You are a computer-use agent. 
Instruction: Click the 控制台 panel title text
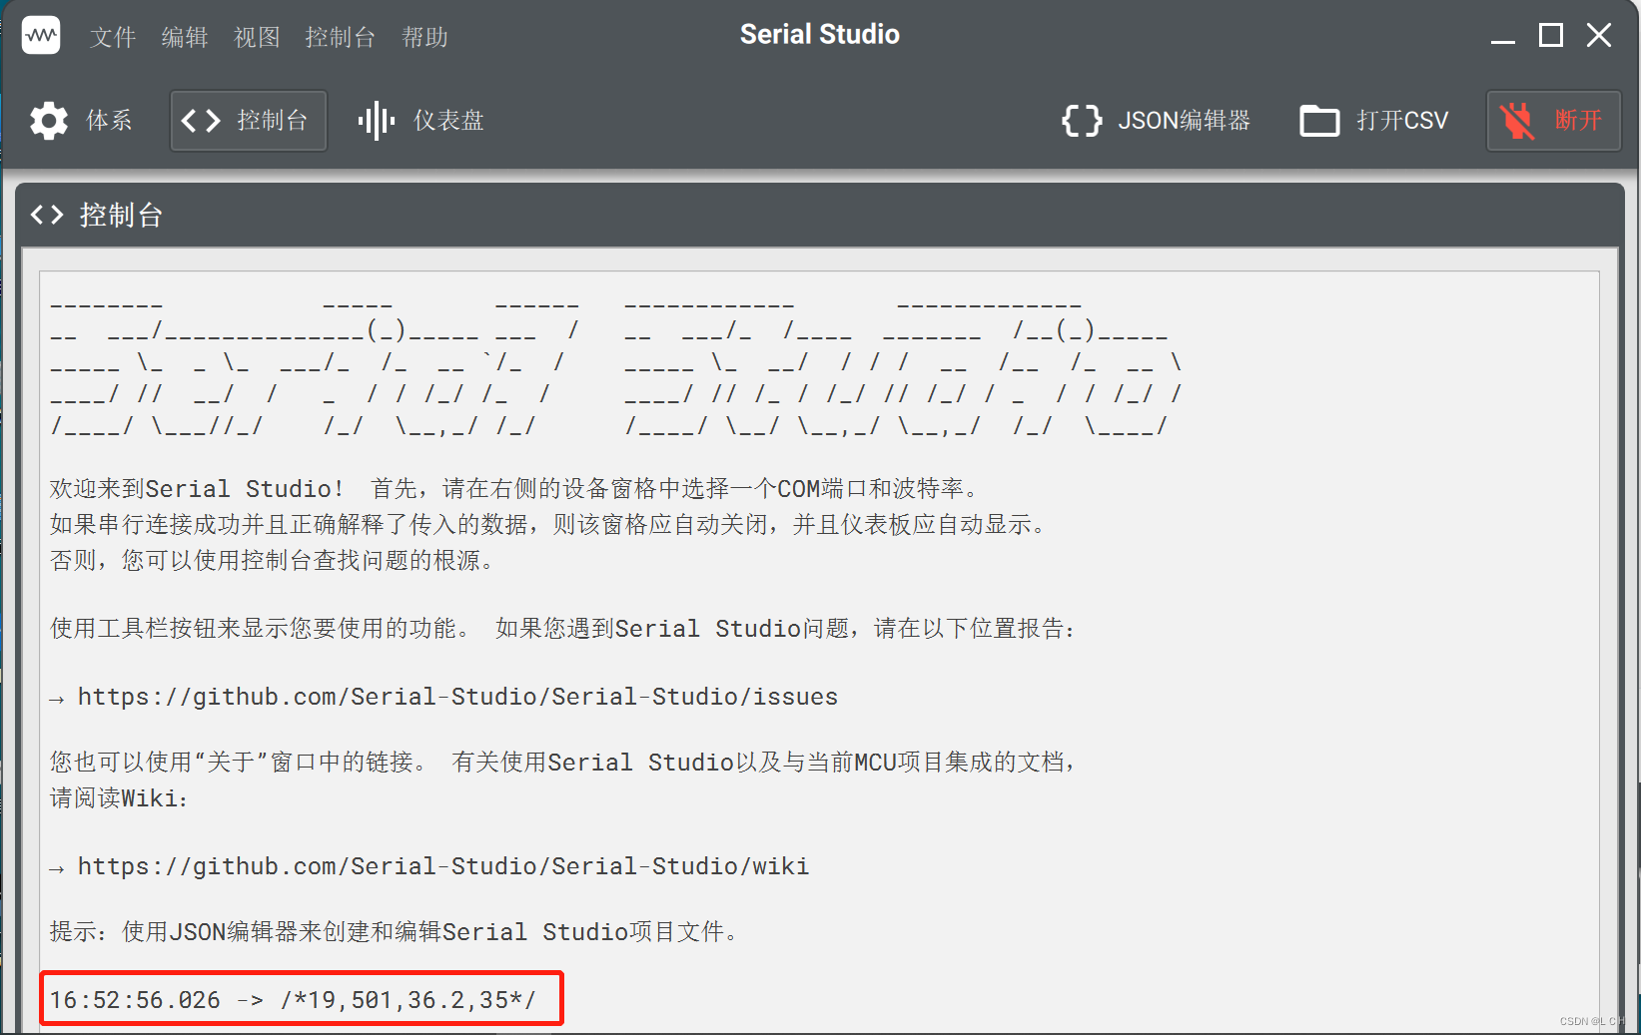point(121,215)
